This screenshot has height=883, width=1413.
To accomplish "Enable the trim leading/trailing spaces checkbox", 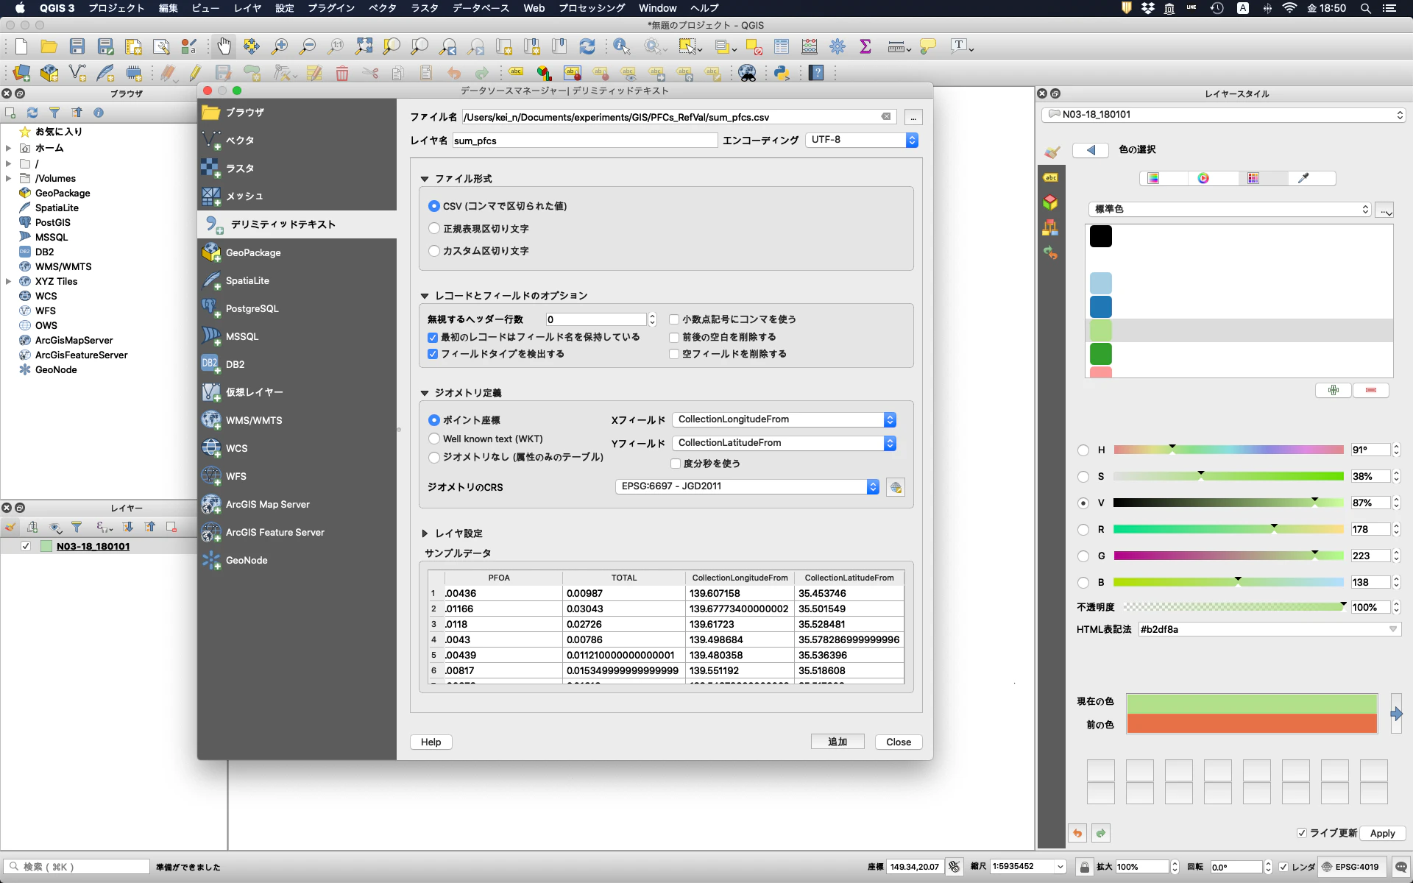I will (674, 337).
